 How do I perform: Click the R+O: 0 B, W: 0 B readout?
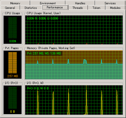38,88
